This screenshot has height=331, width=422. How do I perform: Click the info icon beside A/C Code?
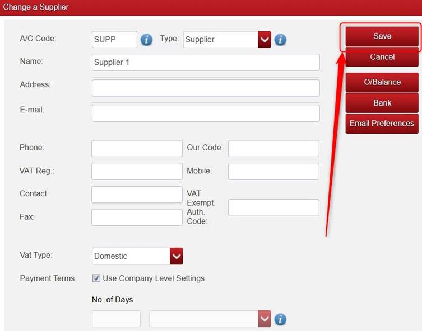pyautogui.click(x=146, y=40)
